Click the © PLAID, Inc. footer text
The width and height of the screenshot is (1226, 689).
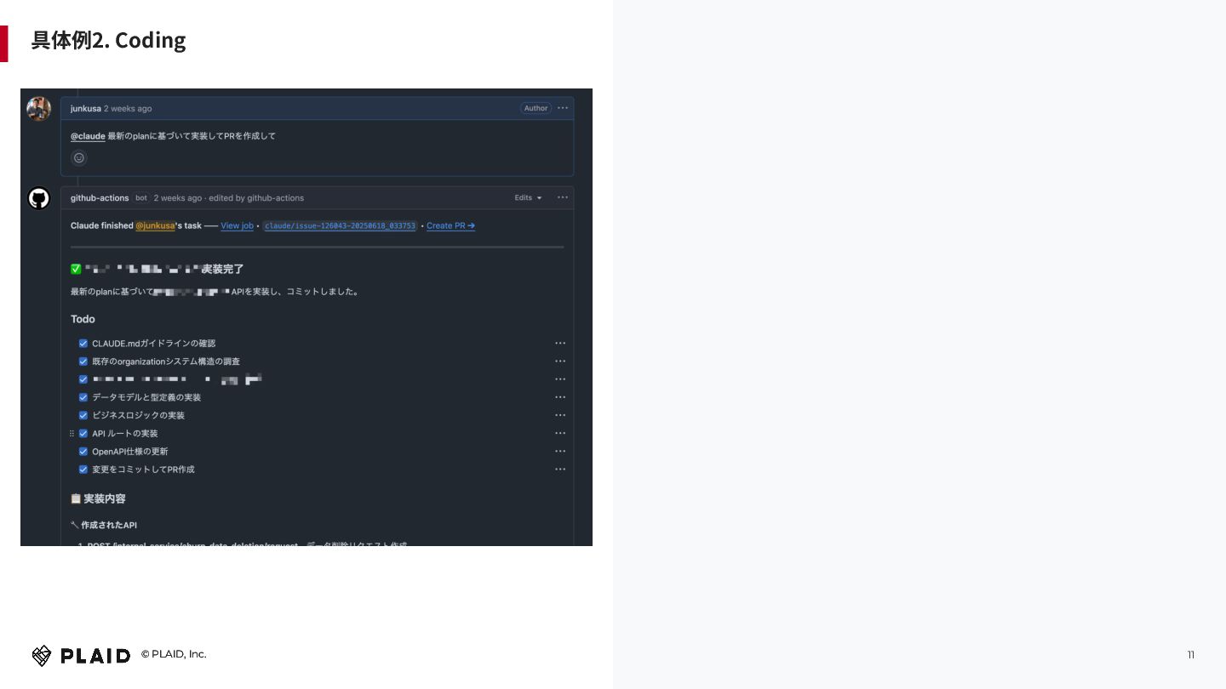(x=174, y=654)
